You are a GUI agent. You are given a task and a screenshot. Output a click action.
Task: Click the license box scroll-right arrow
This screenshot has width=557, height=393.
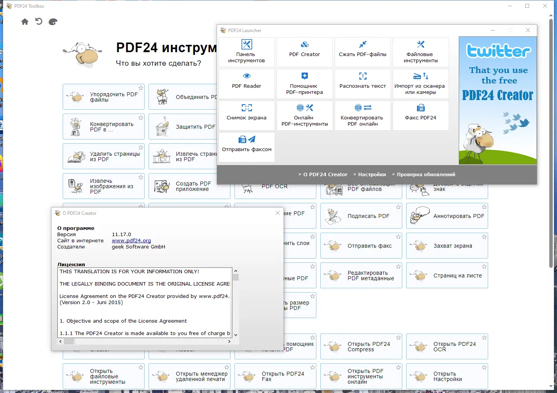[229, 342]
